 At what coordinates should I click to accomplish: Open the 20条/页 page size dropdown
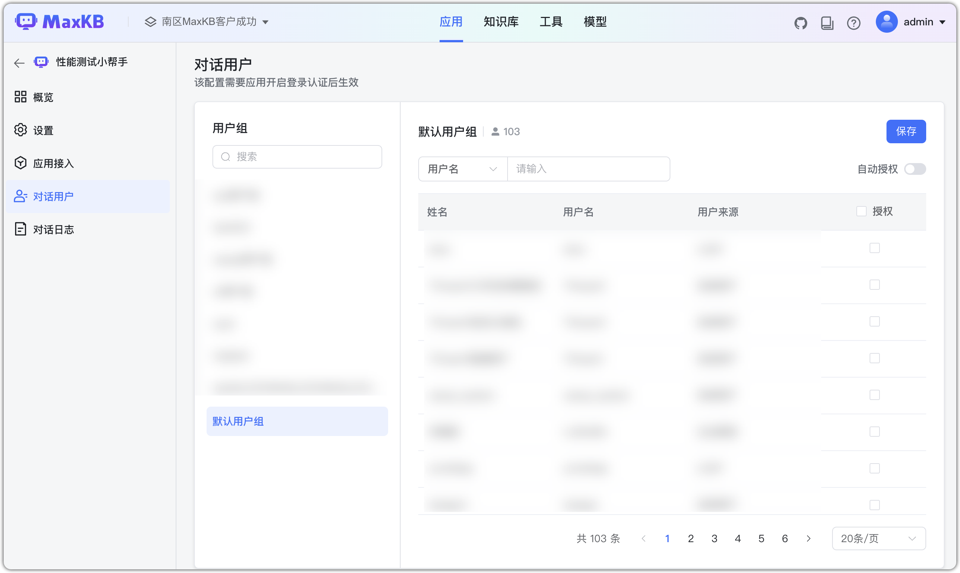(x=878, y=538)
